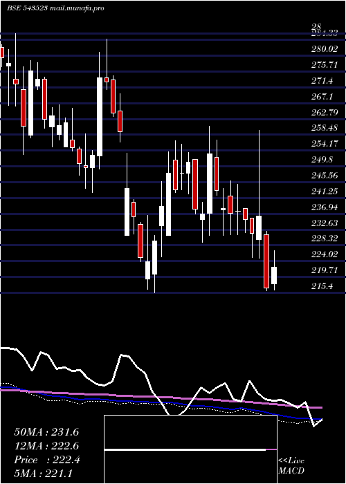The height and width of the screenshot is (484, 346).
Task: Click the 271.4 price axis label
Action: pos(322,81)
